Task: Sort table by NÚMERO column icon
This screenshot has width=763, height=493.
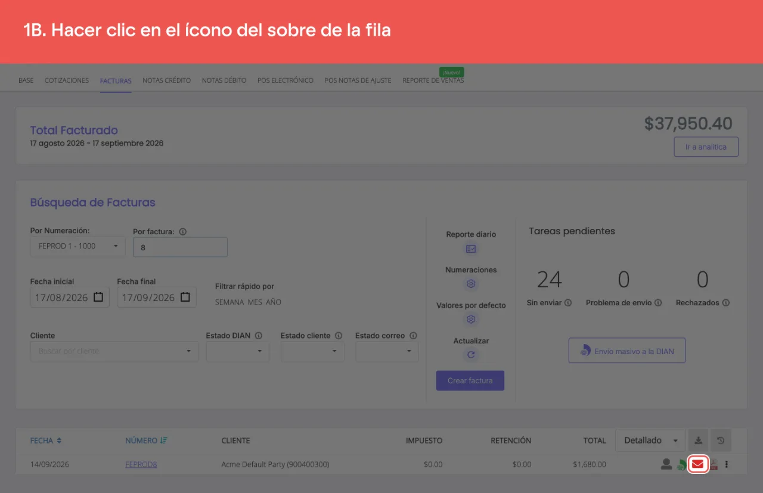Action: (x=163, y=441)
